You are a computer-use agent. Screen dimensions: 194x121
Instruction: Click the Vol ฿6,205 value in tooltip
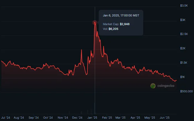(113, 29)
